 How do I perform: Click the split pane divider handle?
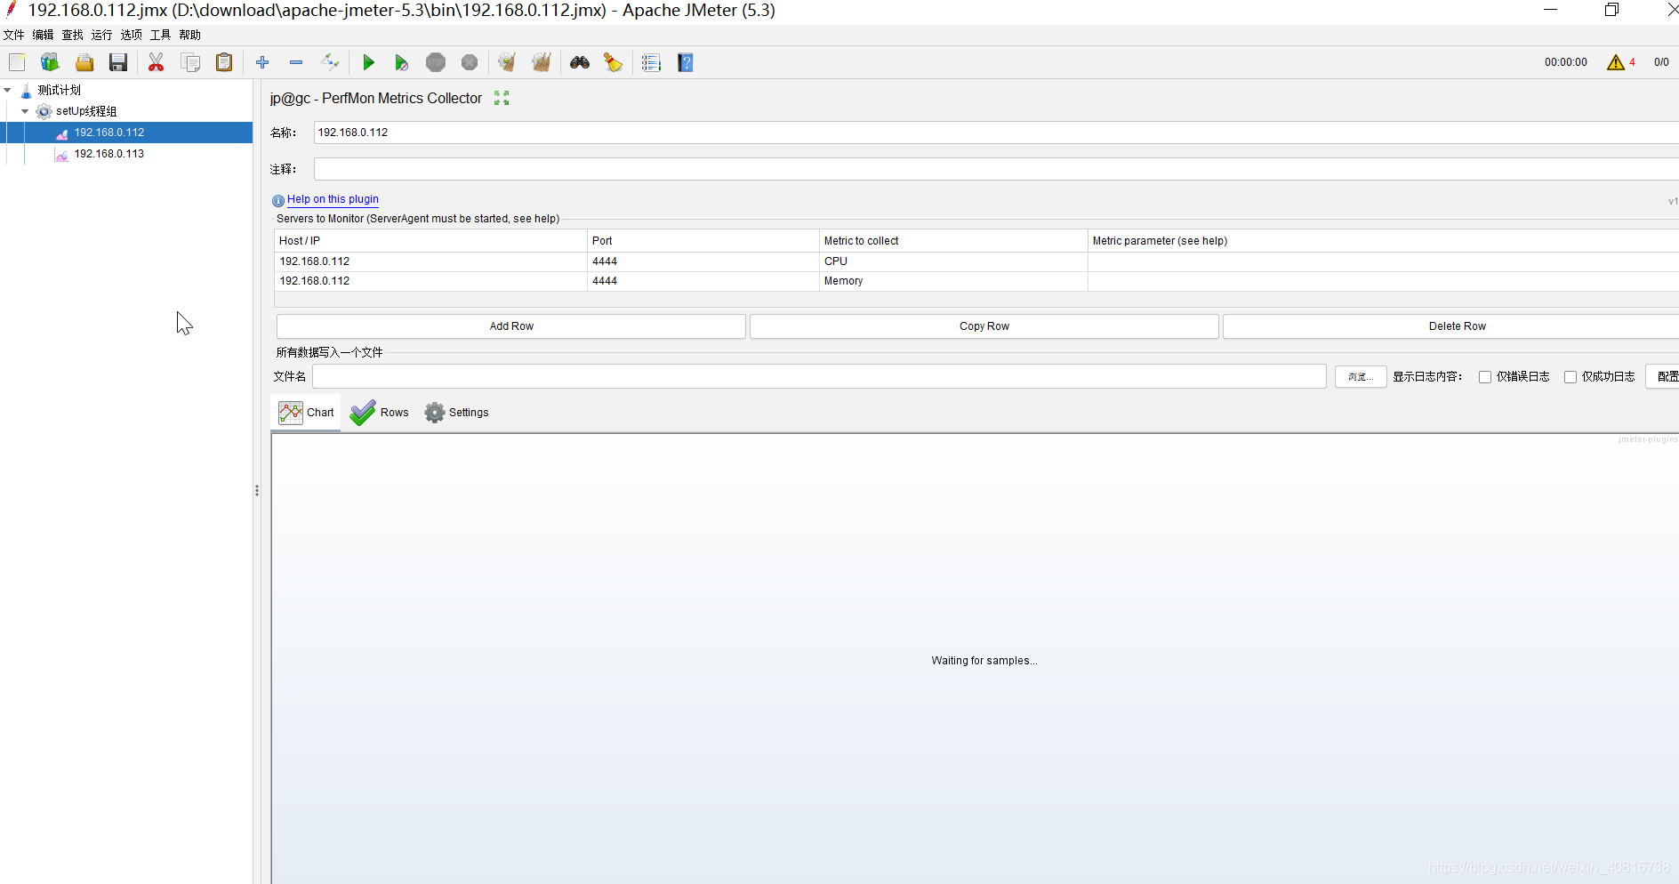257,491
